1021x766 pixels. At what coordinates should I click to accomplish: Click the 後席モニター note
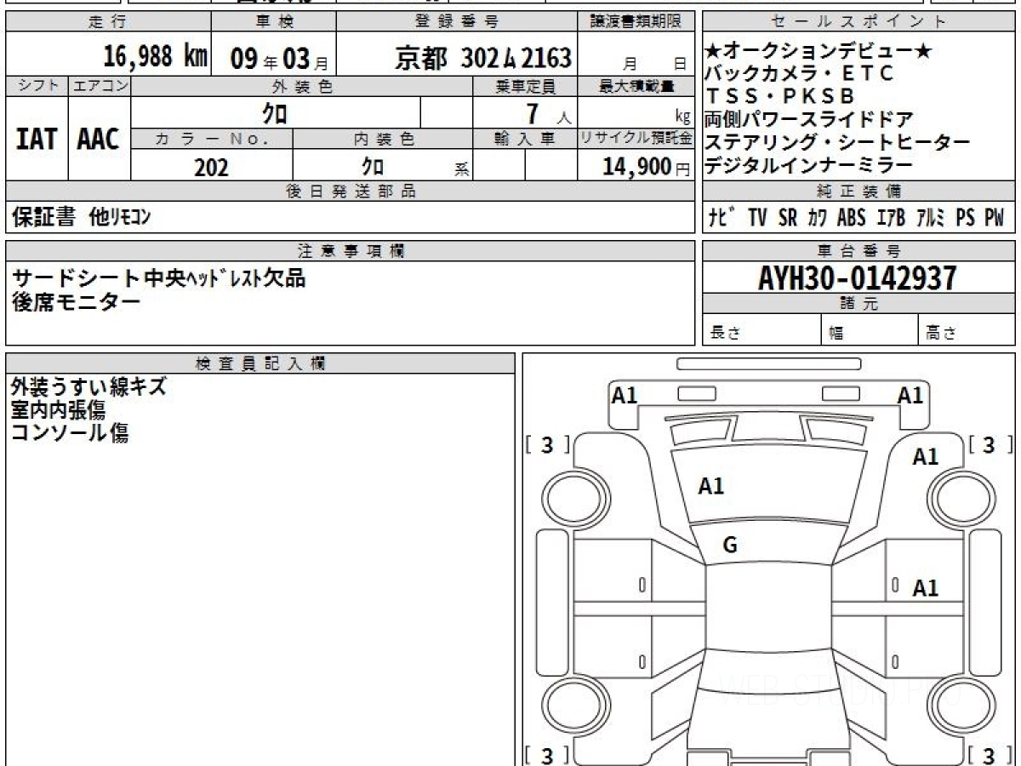(76, 300)
